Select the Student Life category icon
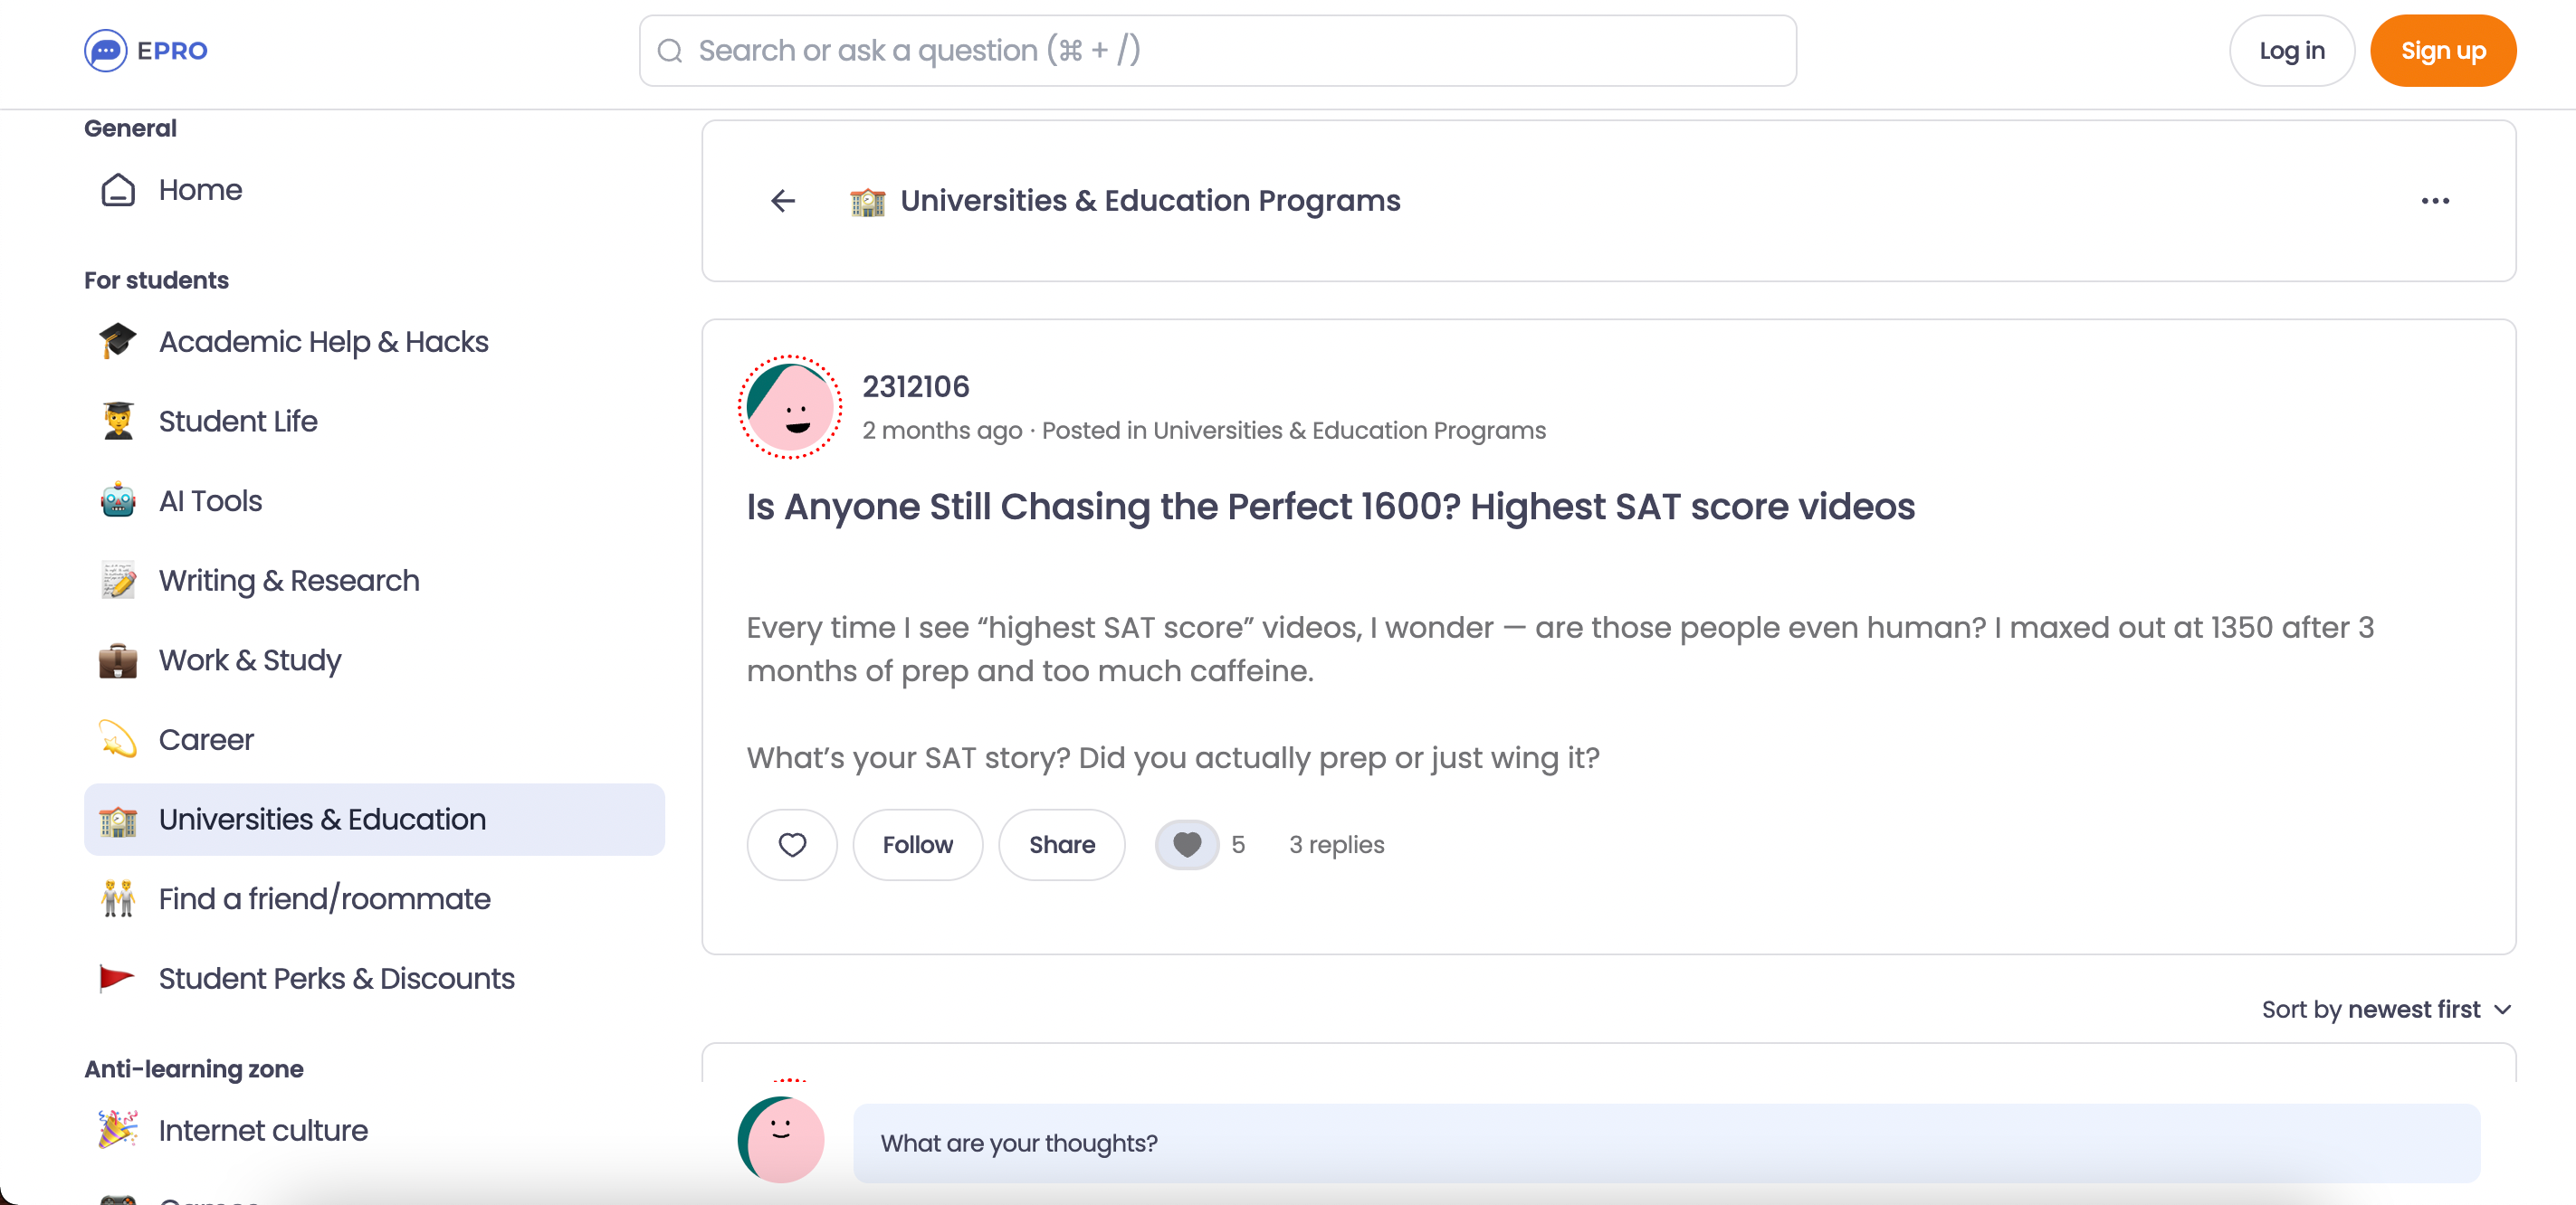 click(117, 421)
